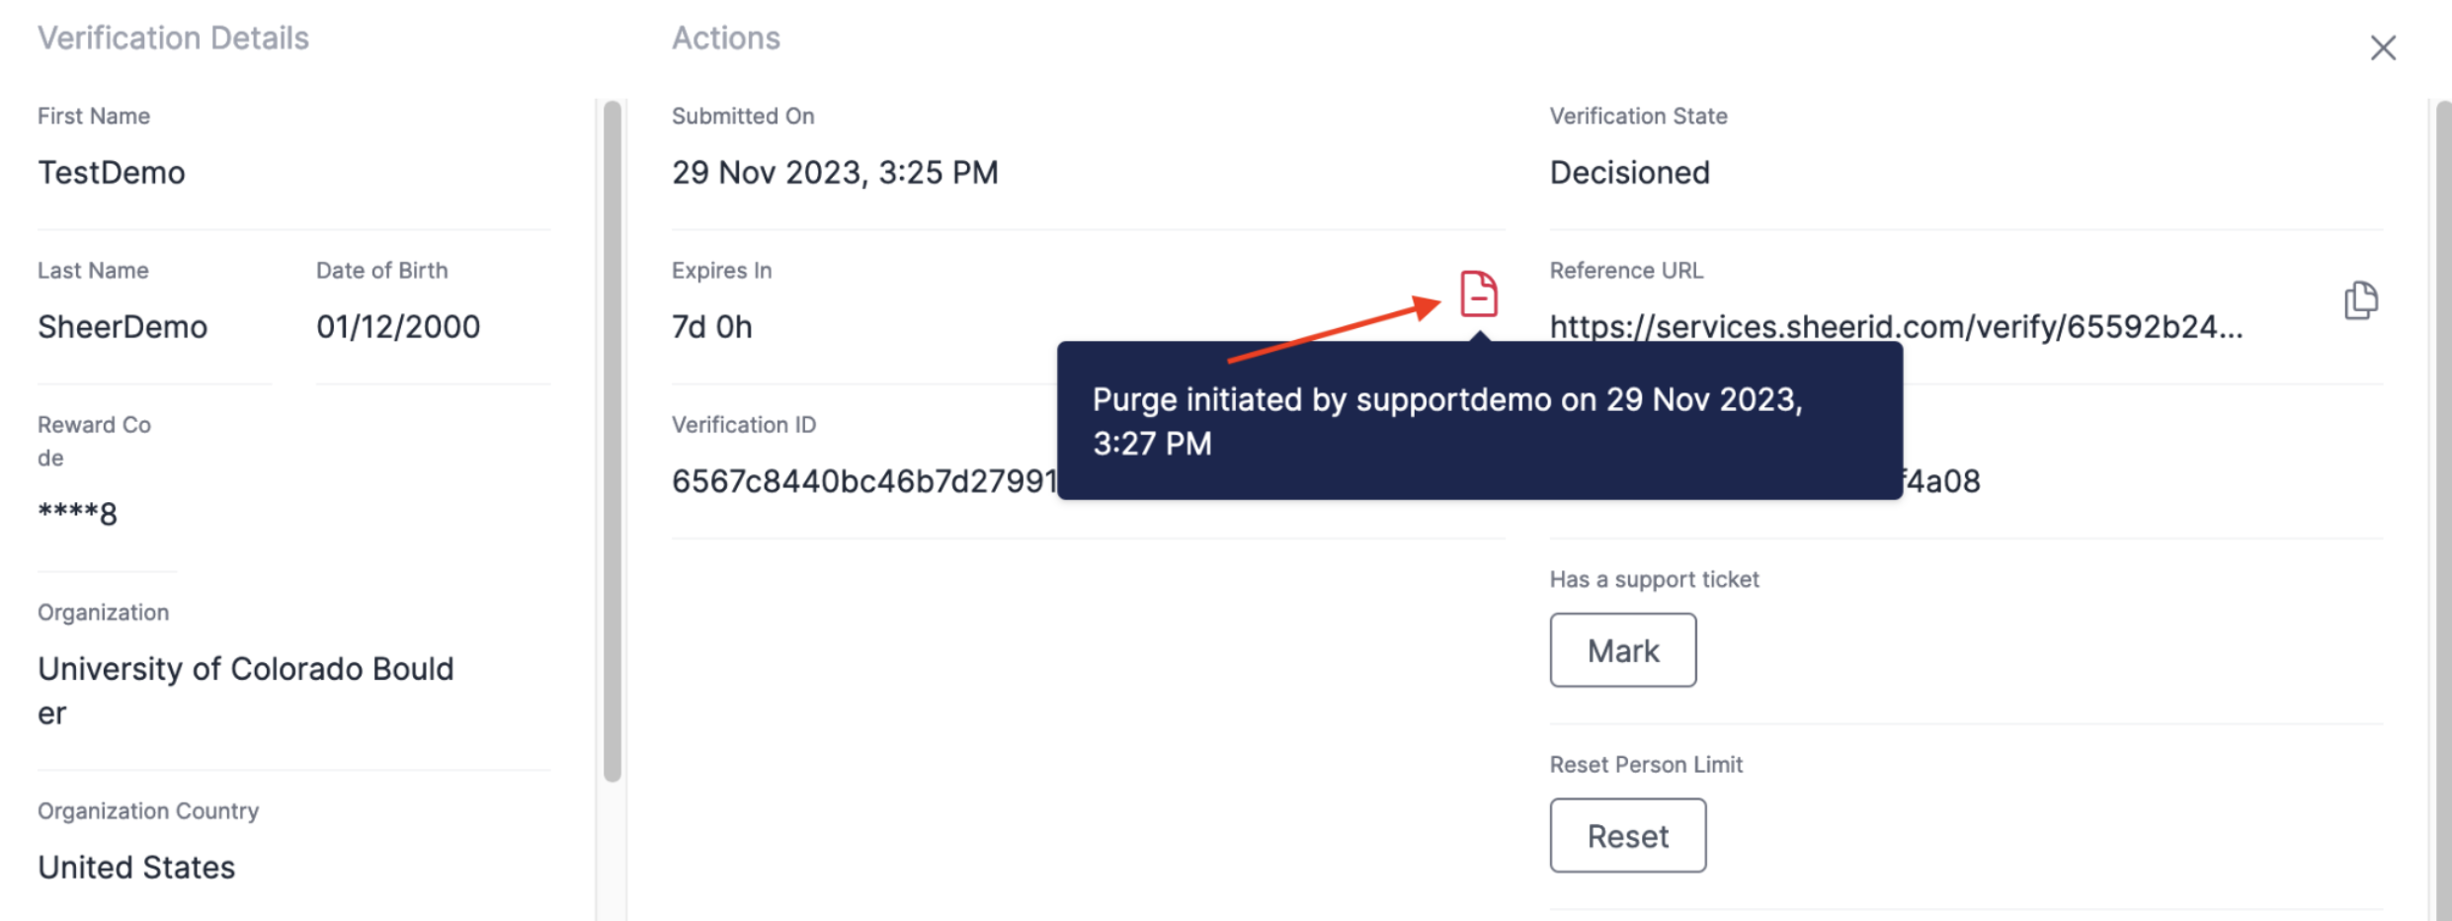Open the SheerID reference URL link
The width and height of the screenshot is (2452, 921).
[1895, 327]
